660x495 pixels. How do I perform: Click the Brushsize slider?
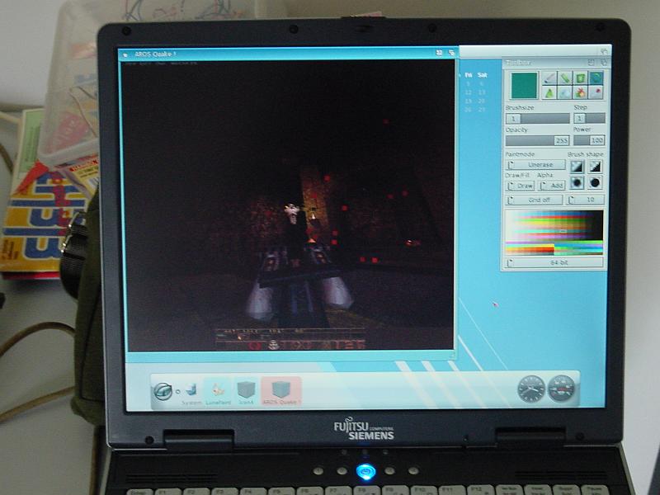click(x=538, y=118)
